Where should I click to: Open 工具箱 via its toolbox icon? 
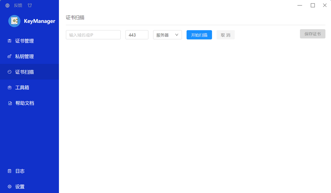pos(10,87)
